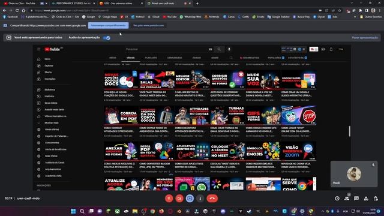Open File Explorer from the taskbar
Viewport: 384px width, 216px height.
pos(135,211)
